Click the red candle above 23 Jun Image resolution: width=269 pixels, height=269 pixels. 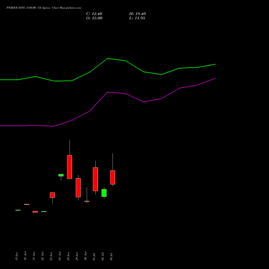(52, 195)
